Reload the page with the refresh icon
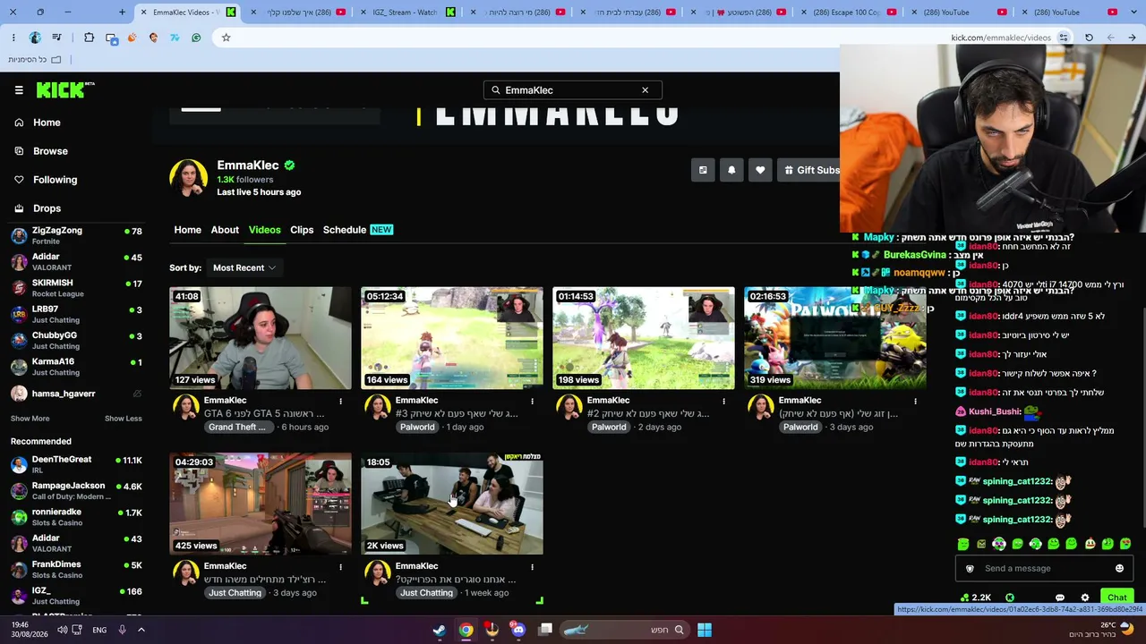This screenshot has height=644, width=1146. click(1089, 38)
